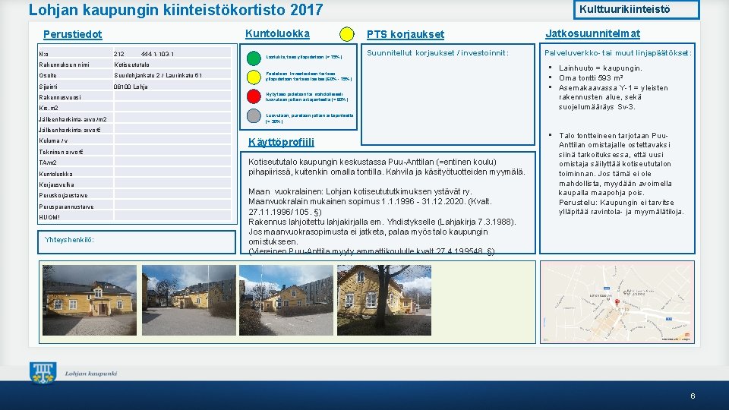
Task: Open the Perustiedot heading link
Action: [73, 34]
